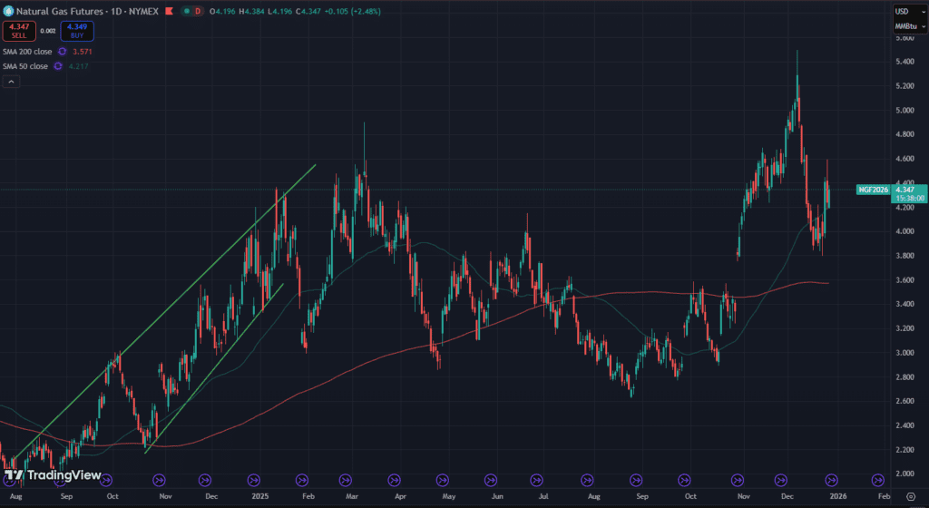Collapse the indicator legend with chevron
The height and width of the screenshot is (508, 929).
pyautogui.click(x=11, y=82)
